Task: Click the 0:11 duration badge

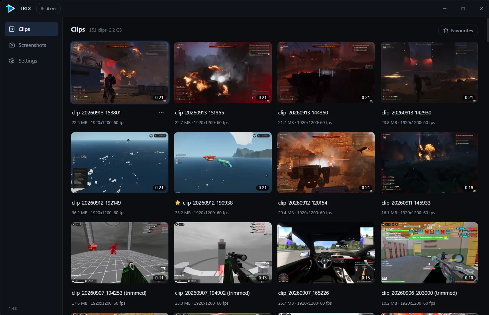Action: [159, 278]
